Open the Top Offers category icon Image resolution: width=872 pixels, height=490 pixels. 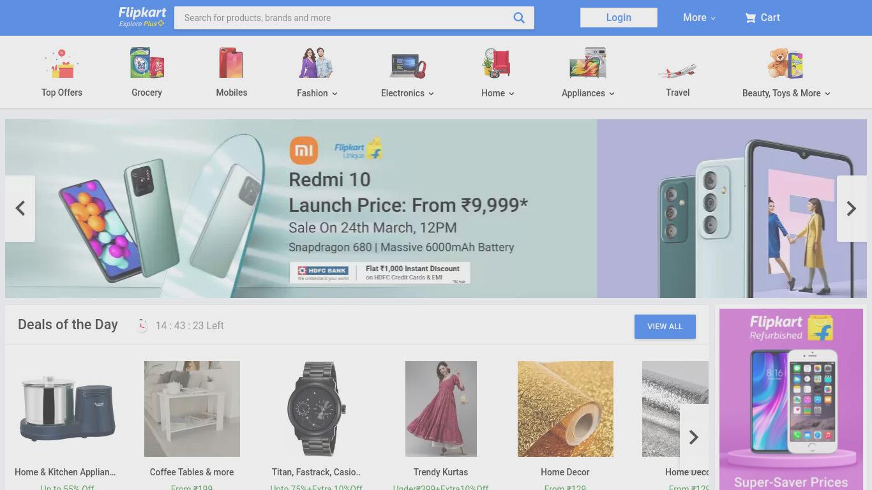click(x=62, y=63)
